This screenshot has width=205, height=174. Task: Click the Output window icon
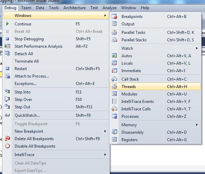pyautogui.click(x=114, y=24)
